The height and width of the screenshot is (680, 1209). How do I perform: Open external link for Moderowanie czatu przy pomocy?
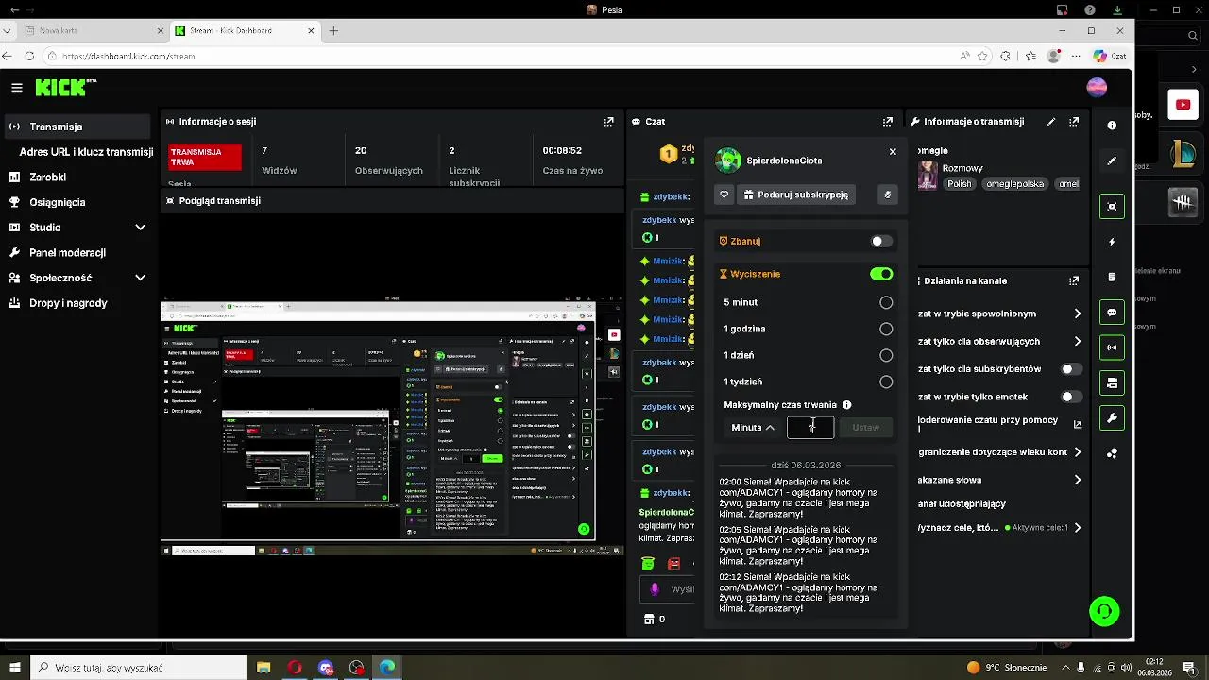point(1078,424)
